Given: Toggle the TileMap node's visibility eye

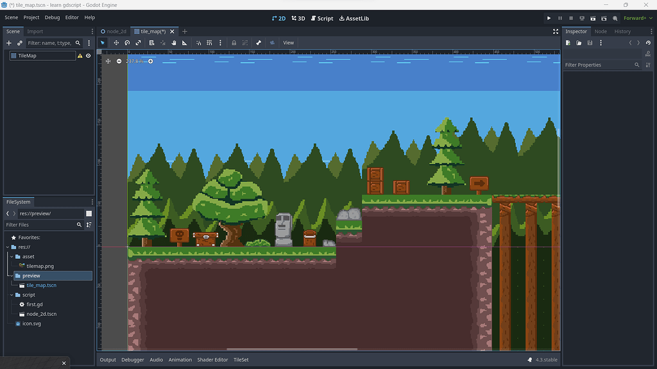Looking at the screenshot, I should (x=89, y=56).
